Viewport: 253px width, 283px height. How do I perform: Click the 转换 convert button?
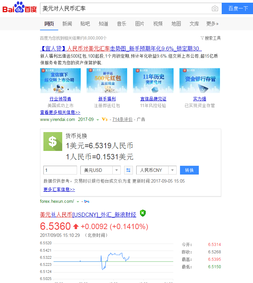pyautogui.click(x=189, y=170)
